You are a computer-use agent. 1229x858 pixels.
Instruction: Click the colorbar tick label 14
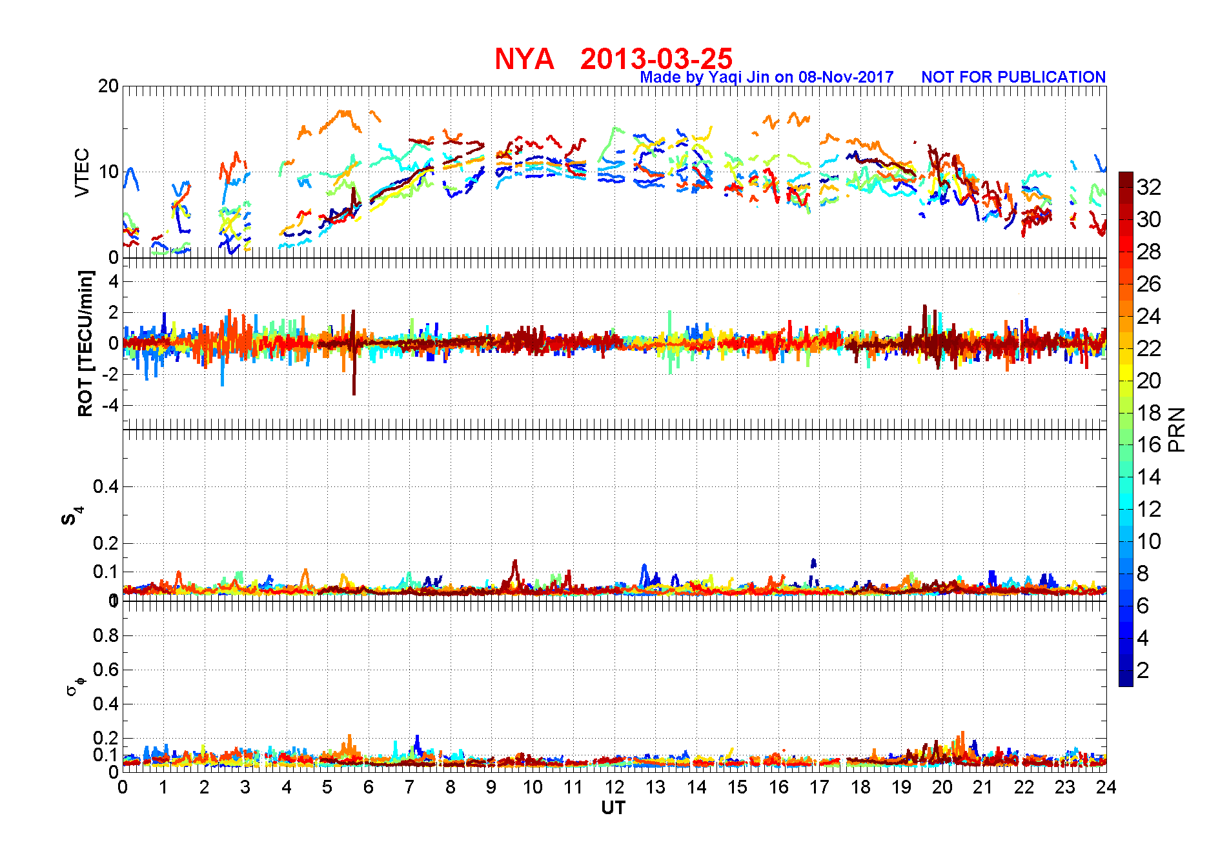click(x=1149, y=477)
